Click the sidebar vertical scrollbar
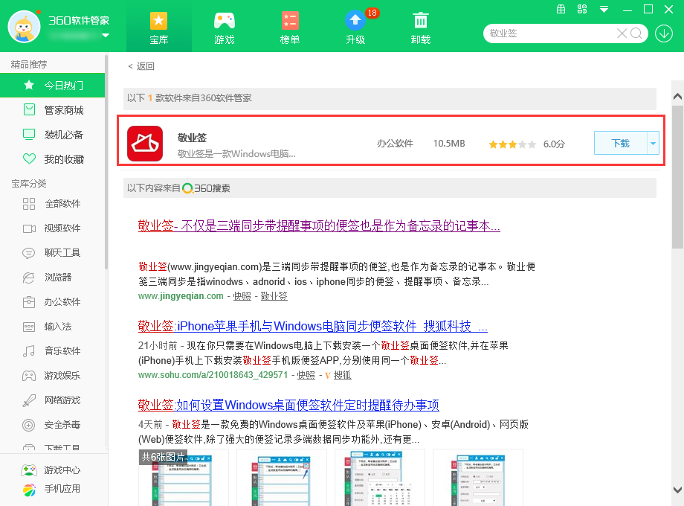The height and width of the screenshot is (506, 684). click(106, 161)
